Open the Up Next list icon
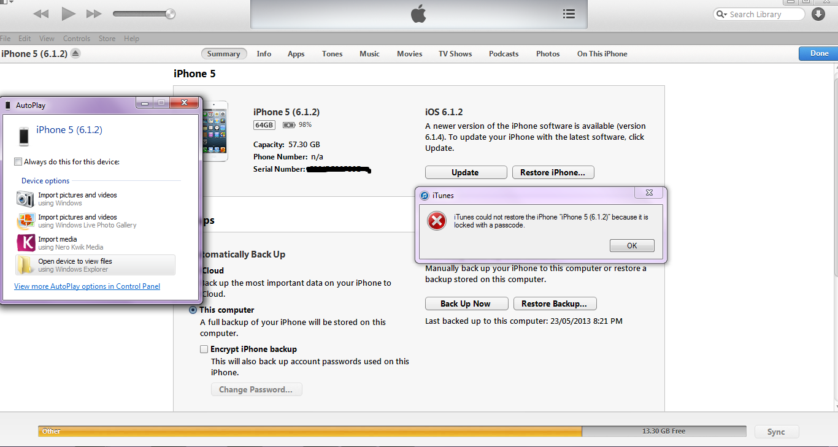 pos(569,14)
